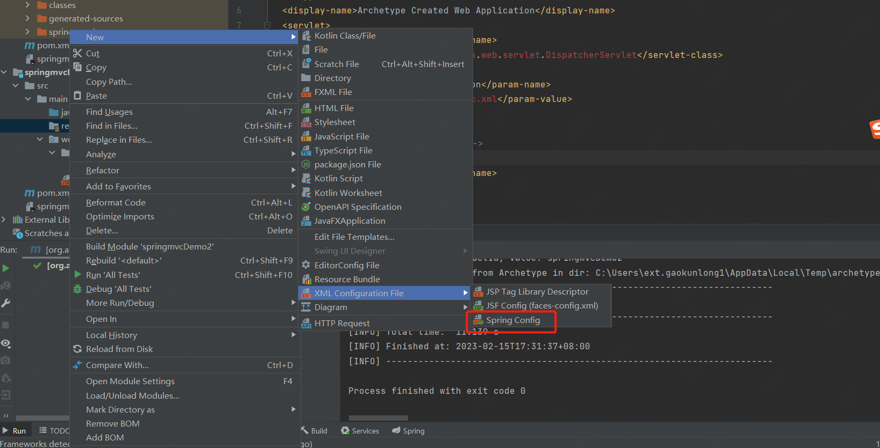Click the green Run 'All Tests' icon
Viewport: 880px width, 448px height.
(78, 275)
